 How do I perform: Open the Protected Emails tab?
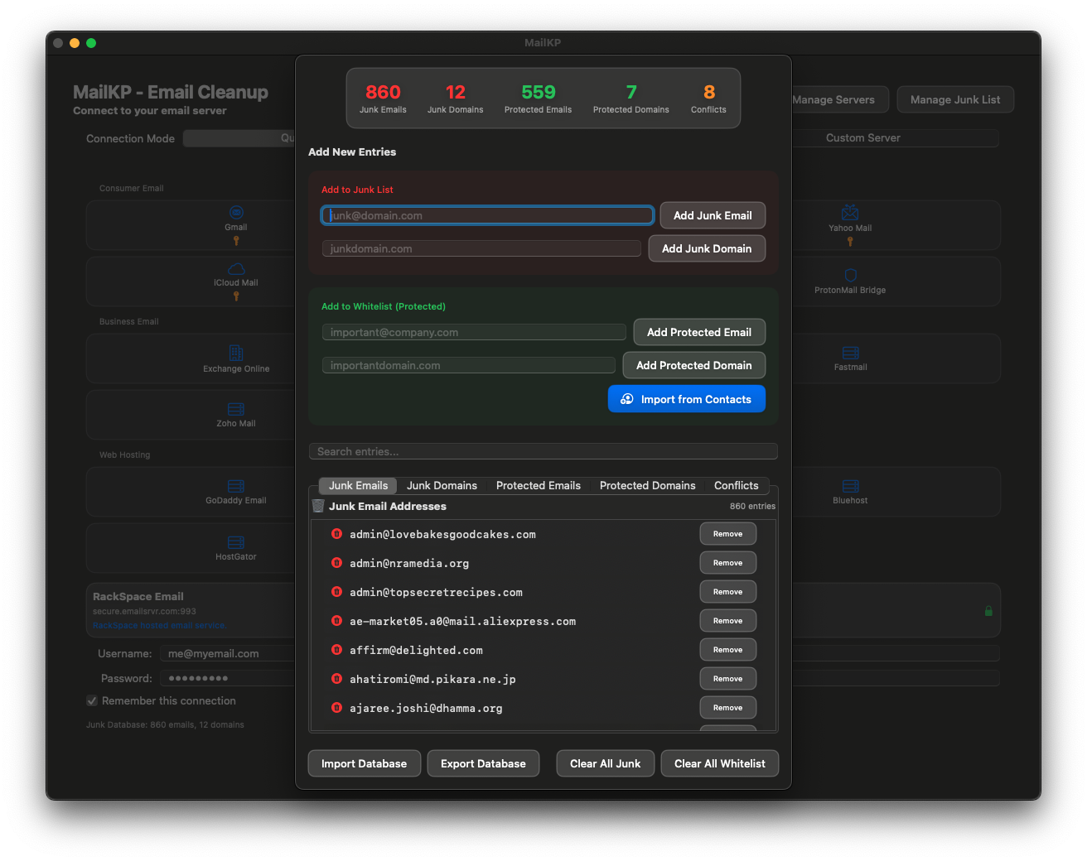(539, 486)
